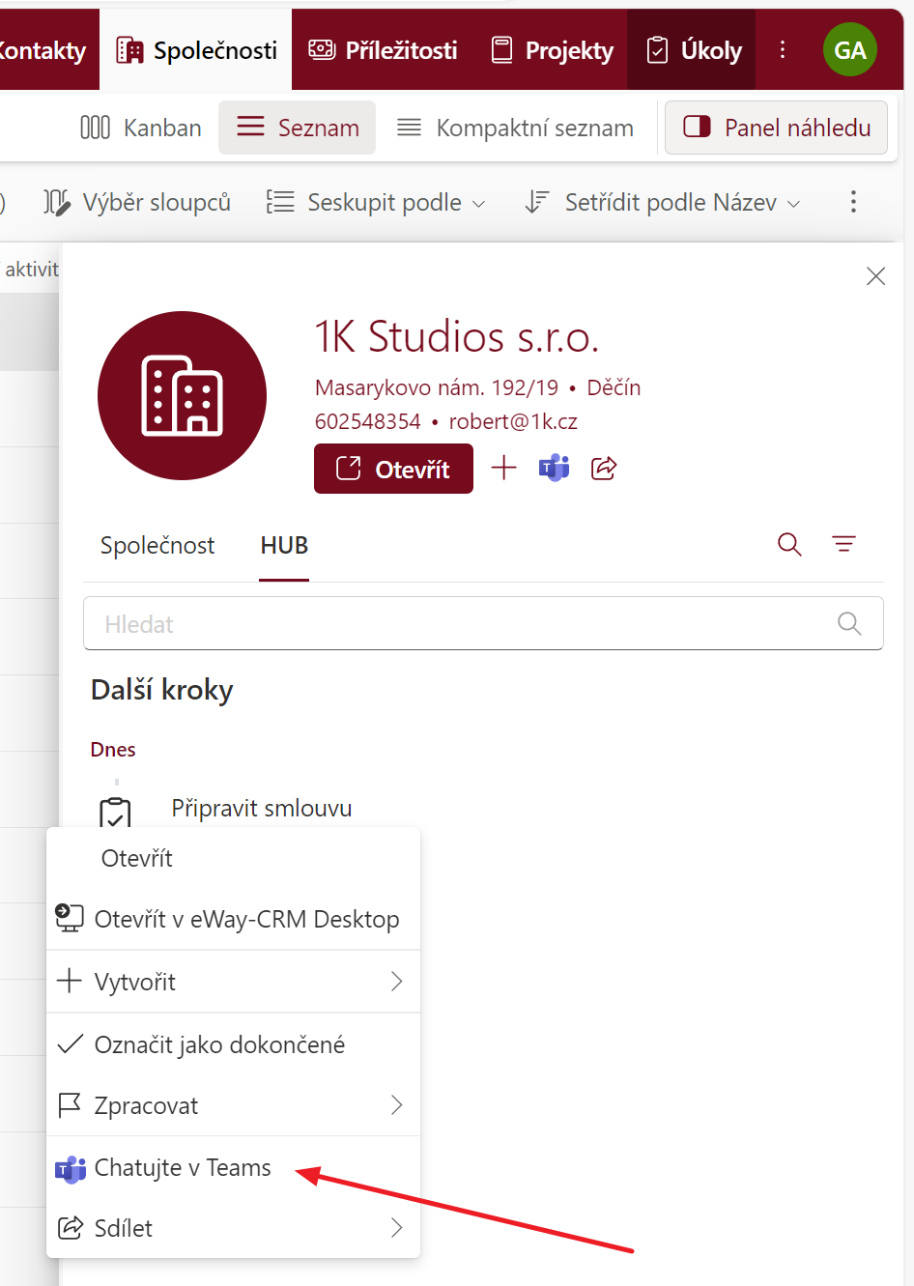This screenshot has width=914, height=1286.
Task: Expand the Seskupit podle dropdown
Action: 376,202
